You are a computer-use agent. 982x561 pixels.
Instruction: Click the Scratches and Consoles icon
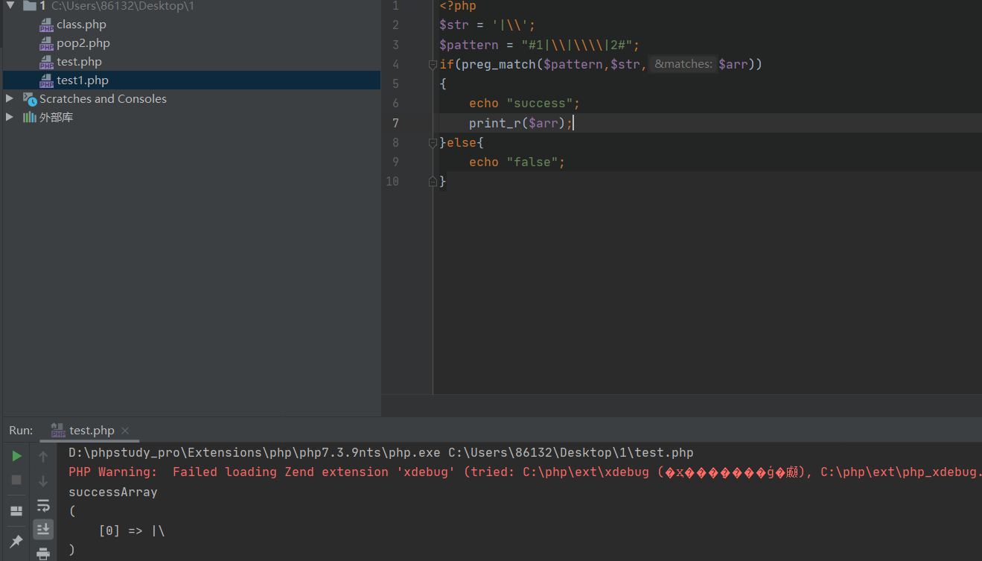pos(30,99)
